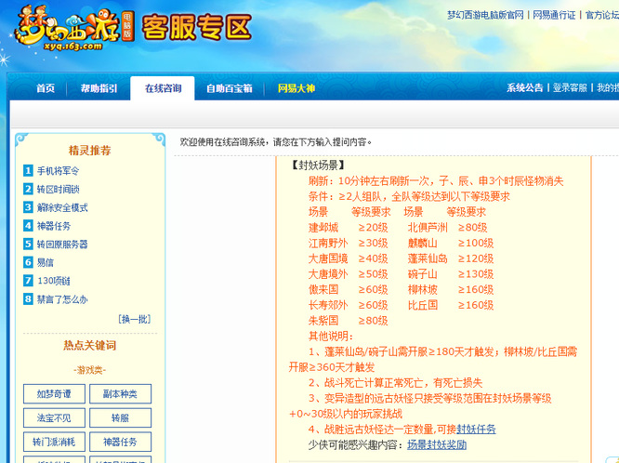The height and width of the screenshot is (463, 619).
Task: Click the 神器任务 keyword button under 游戏类
Action: [120, 442]
